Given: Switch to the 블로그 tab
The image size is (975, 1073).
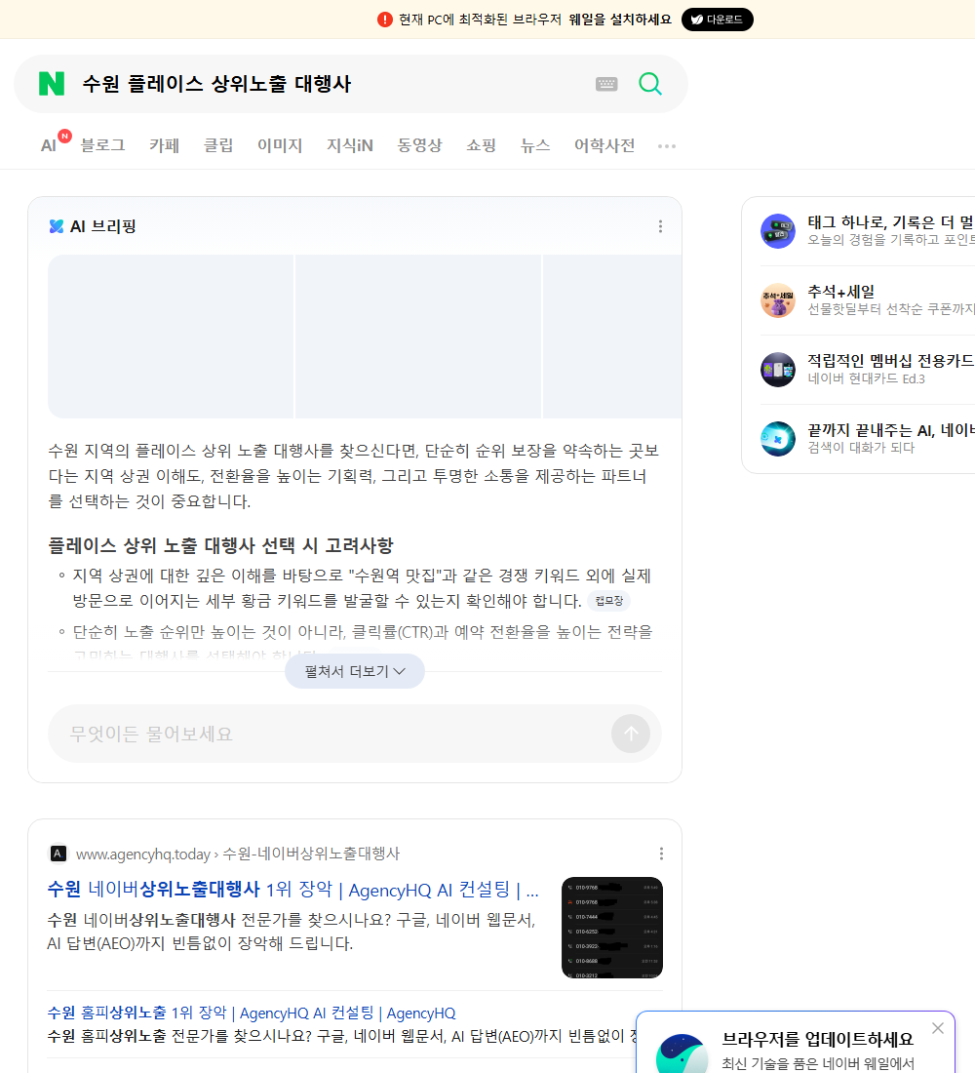Looking at the screenshot, I should pyautogui.click(x=102, y=145).
